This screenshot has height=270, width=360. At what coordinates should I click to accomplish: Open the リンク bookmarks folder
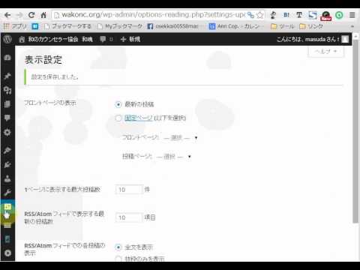coord(311,26)
